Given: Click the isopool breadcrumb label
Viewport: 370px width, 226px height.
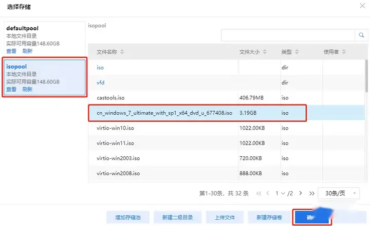Looking at the screenshot, I should point(97,26).
